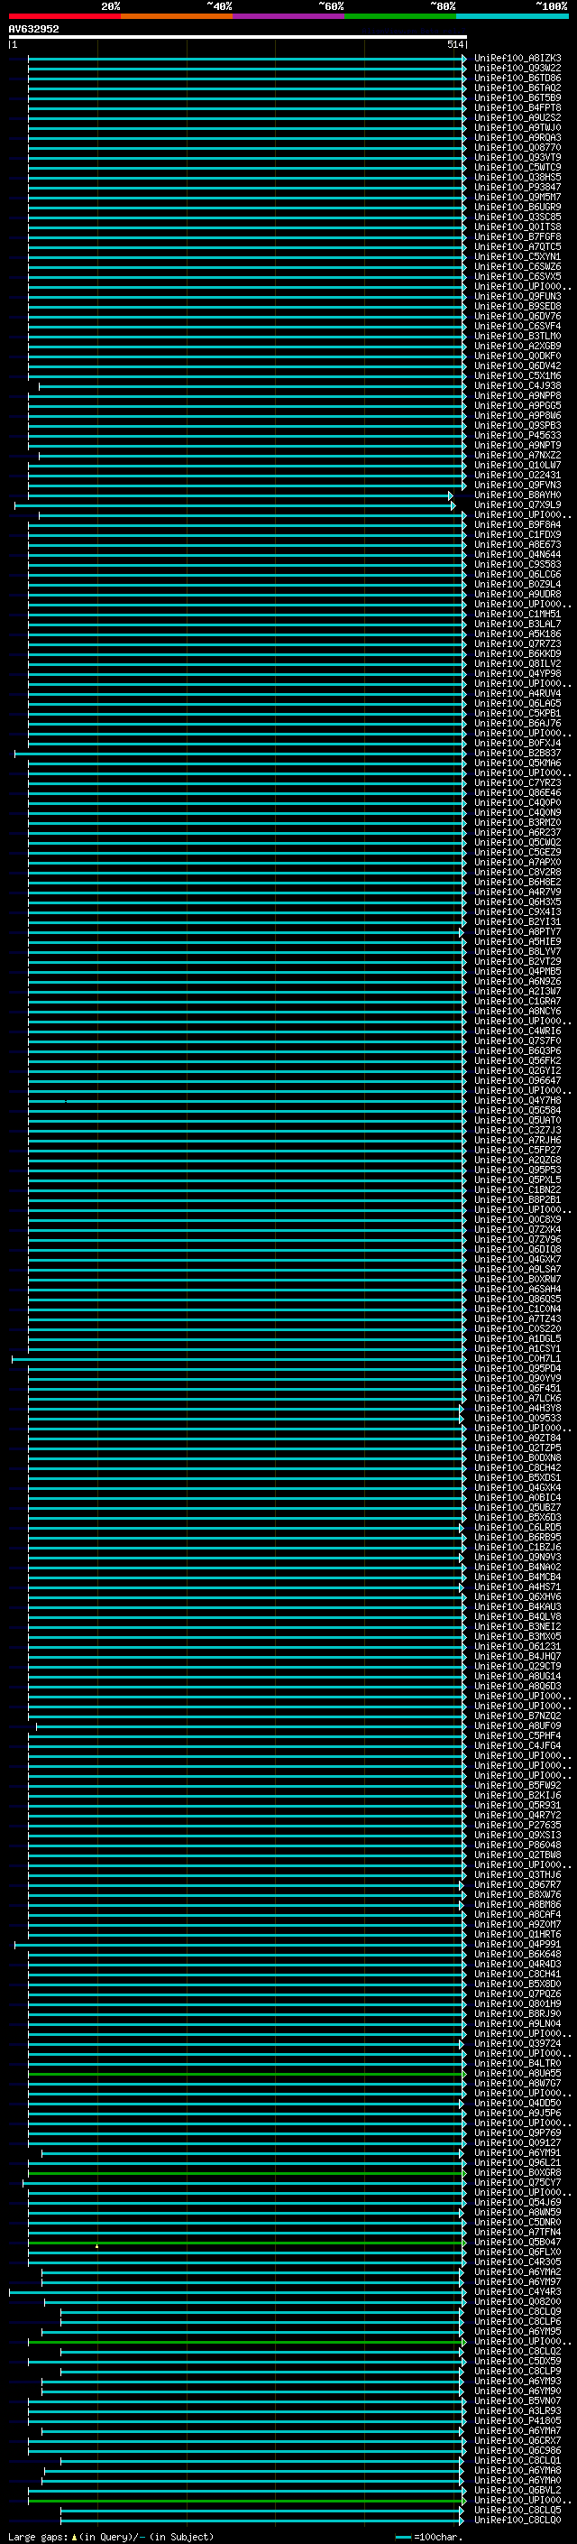
Task: Select label UniRef100_Q7ZXK4
Action: tap(517, 1229)
